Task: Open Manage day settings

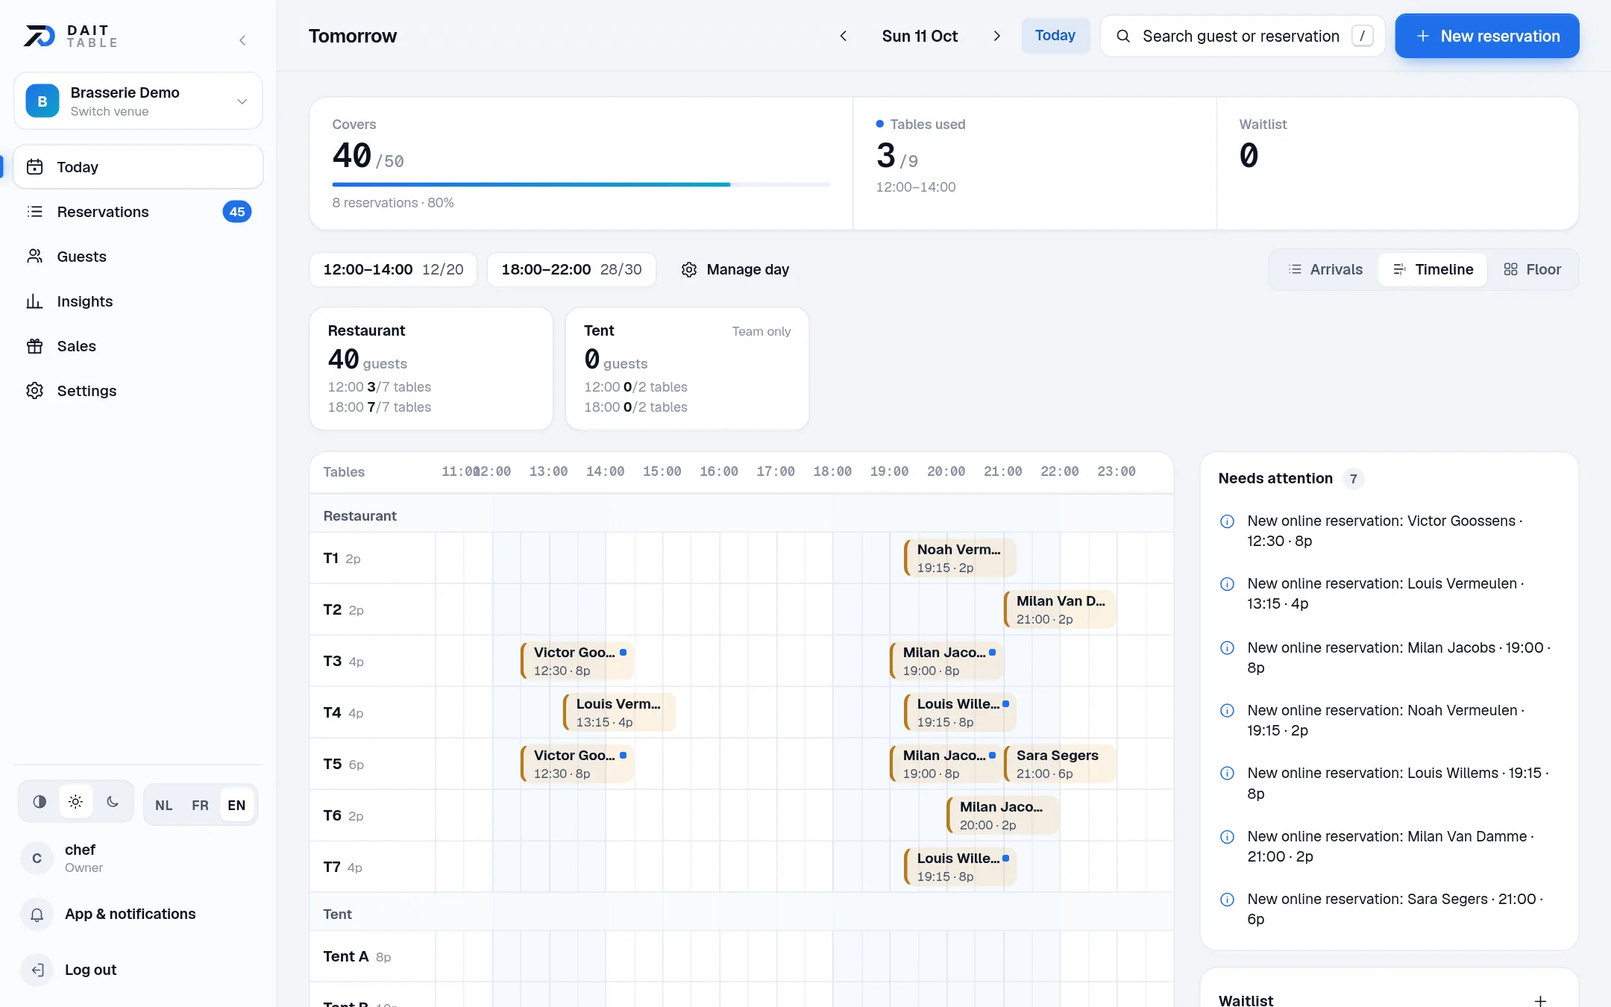Action: pyautogui.click(x=735, y=269)
